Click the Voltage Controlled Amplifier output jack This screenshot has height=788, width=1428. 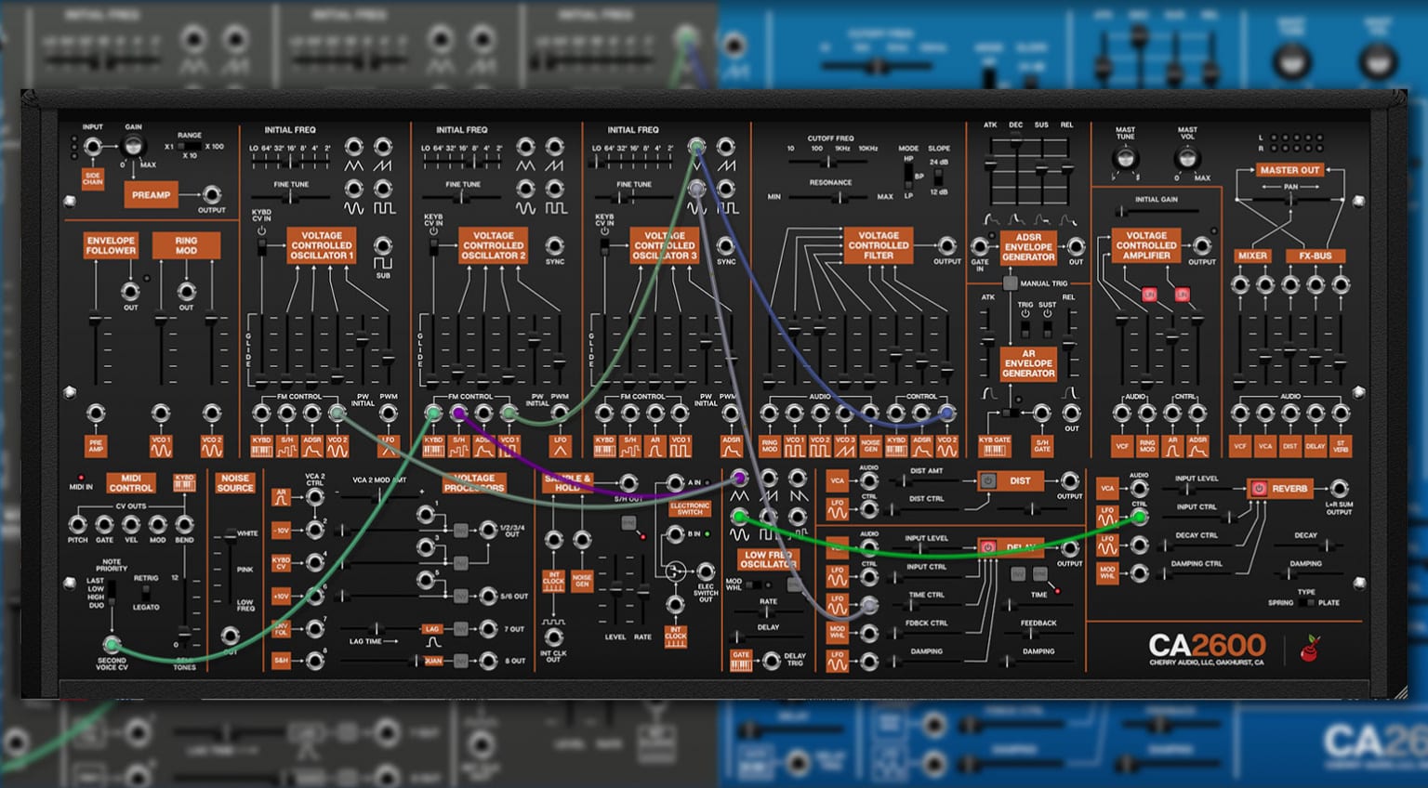[1202, 246]
